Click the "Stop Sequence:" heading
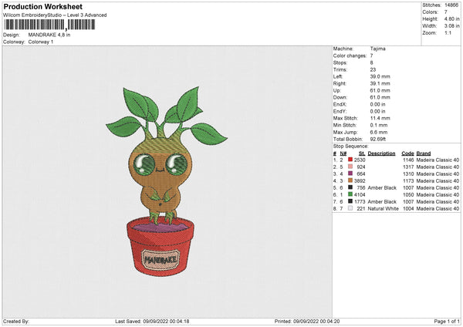Image resolution: width=463 pixels, height=327 pixels. (351, 146)
